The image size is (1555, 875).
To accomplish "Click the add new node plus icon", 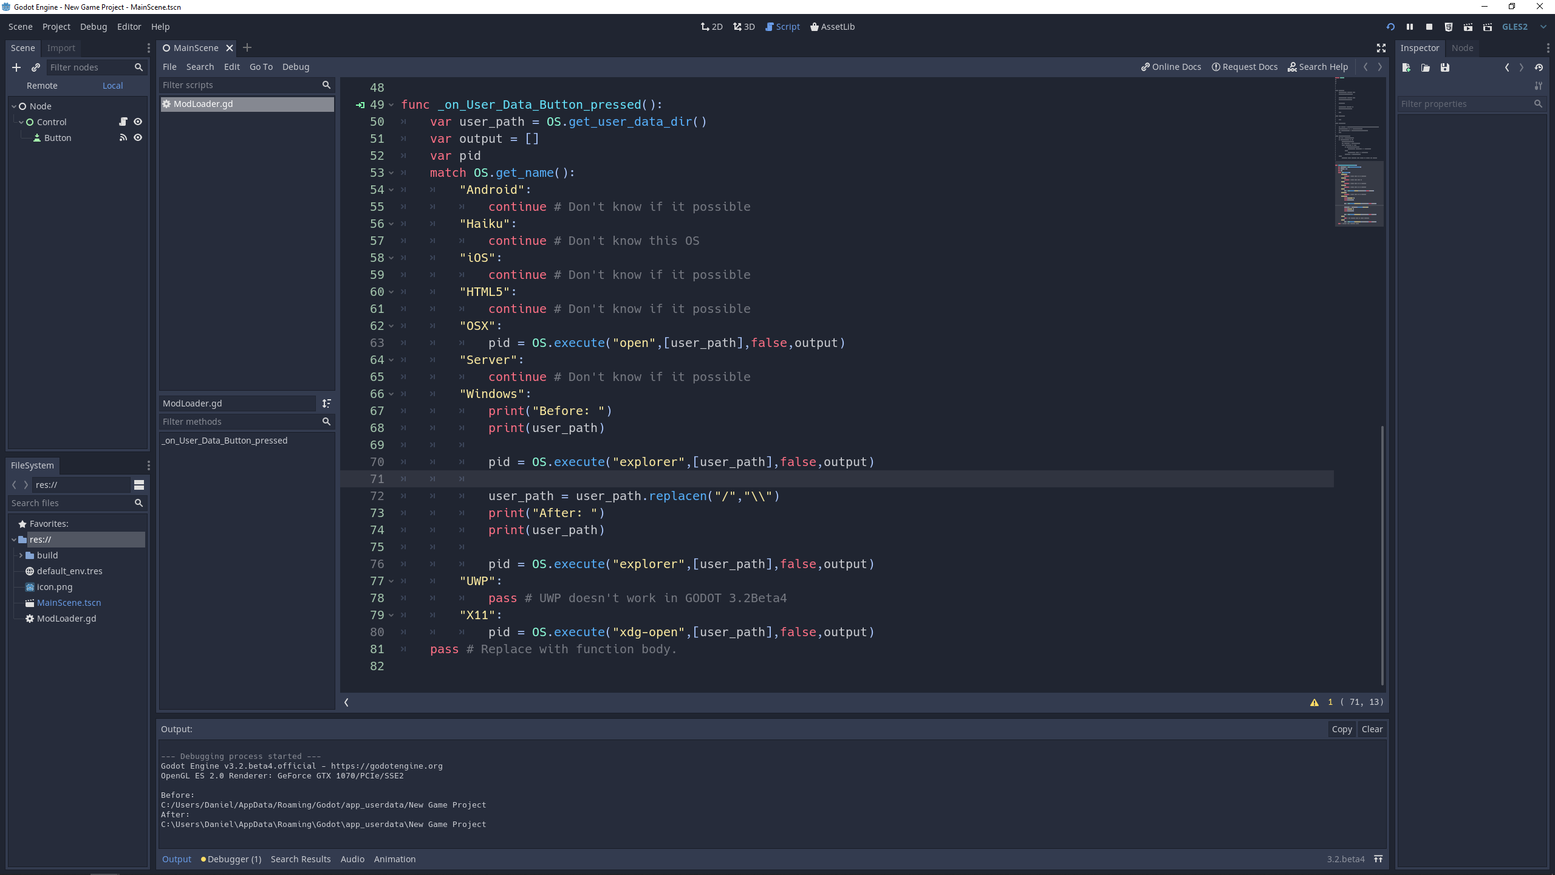I will click(x=16, y=67).
